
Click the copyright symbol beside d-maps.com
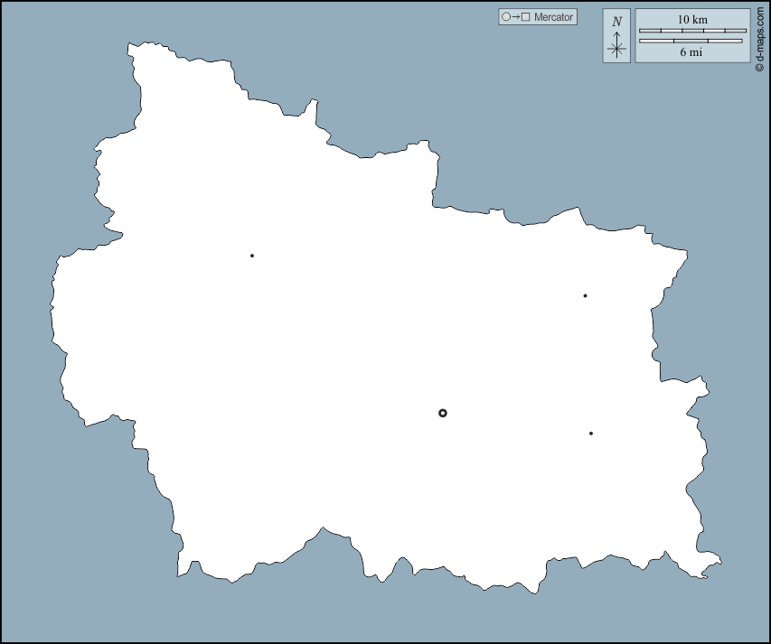(x=759, y=65)
